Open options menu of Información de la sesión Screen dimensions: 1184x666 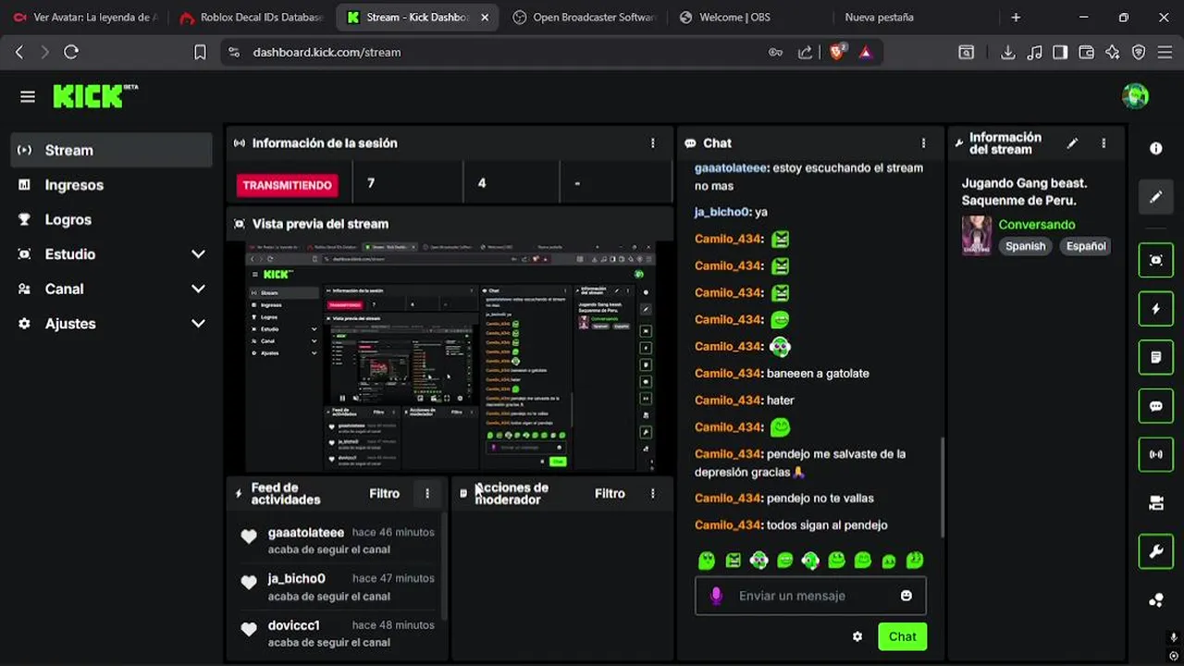653,143
